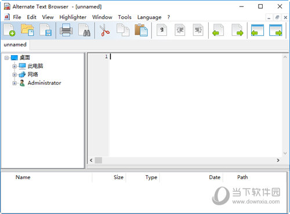
Task: Click the outdent text toolbar icon
Action: pyautogui.click(x=198, y=30)
